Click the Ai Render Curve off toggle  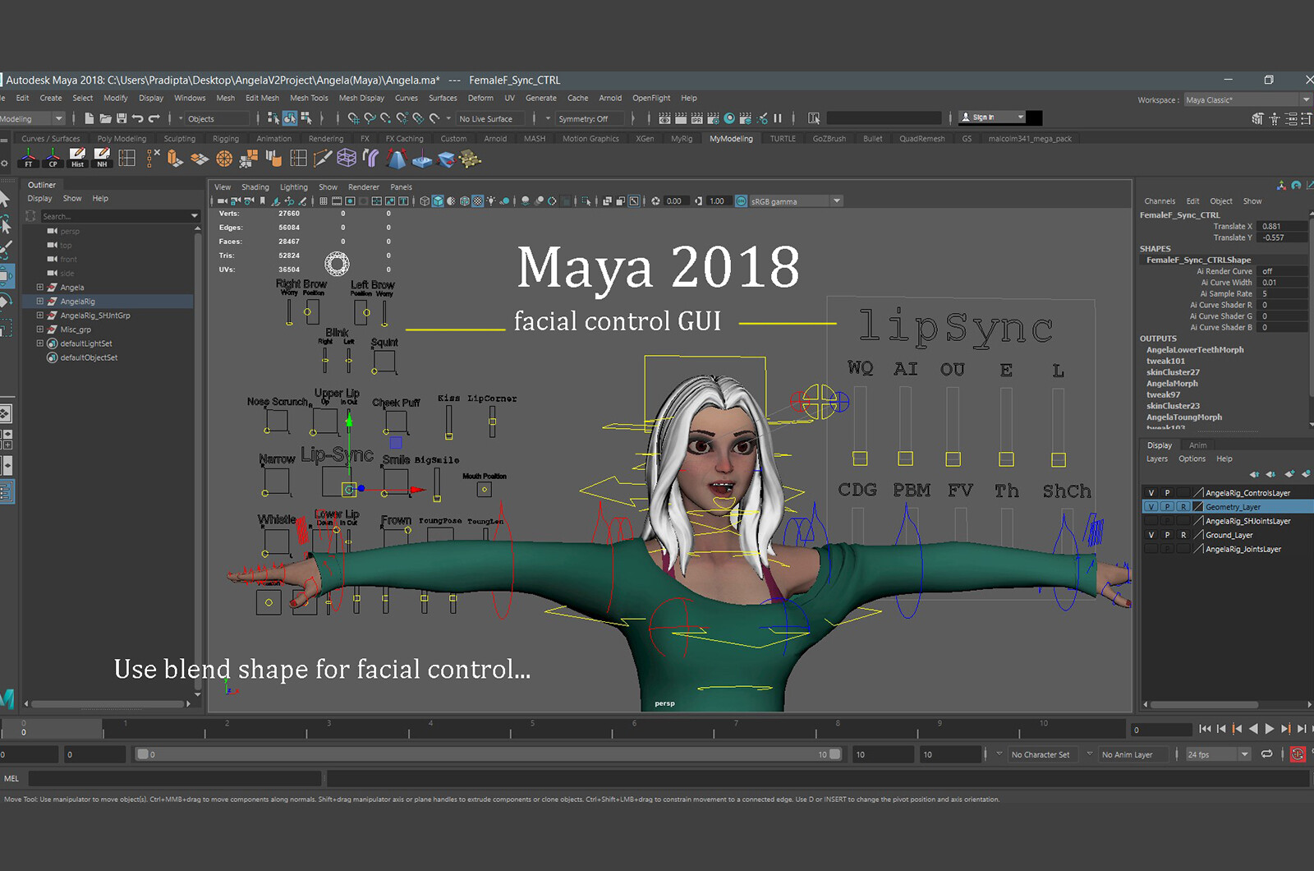[x=1267, y=270]
